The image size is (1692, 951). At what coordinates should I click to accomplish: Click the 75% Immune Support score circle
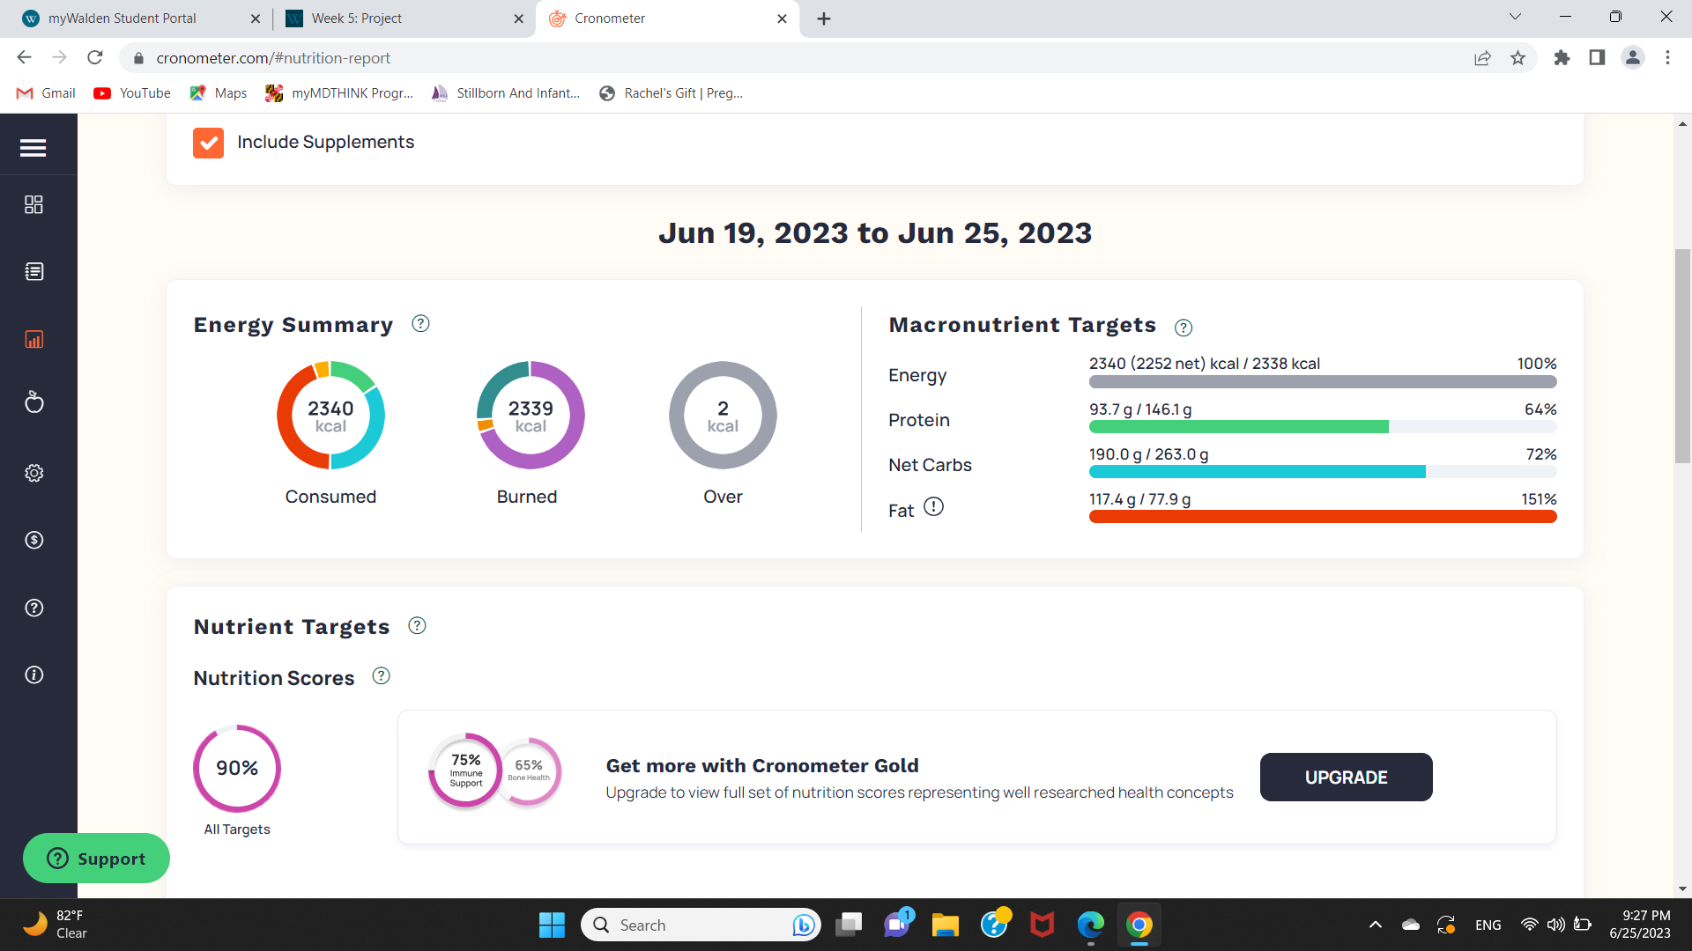465,770
